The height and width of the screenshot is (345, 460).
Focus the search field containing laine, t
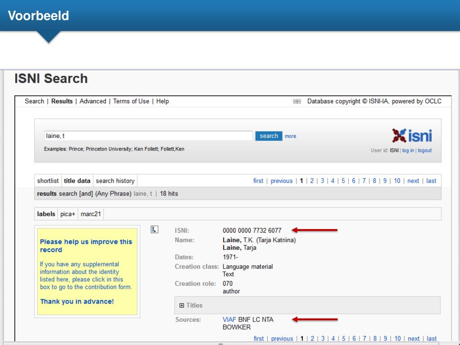pos(148,136)
